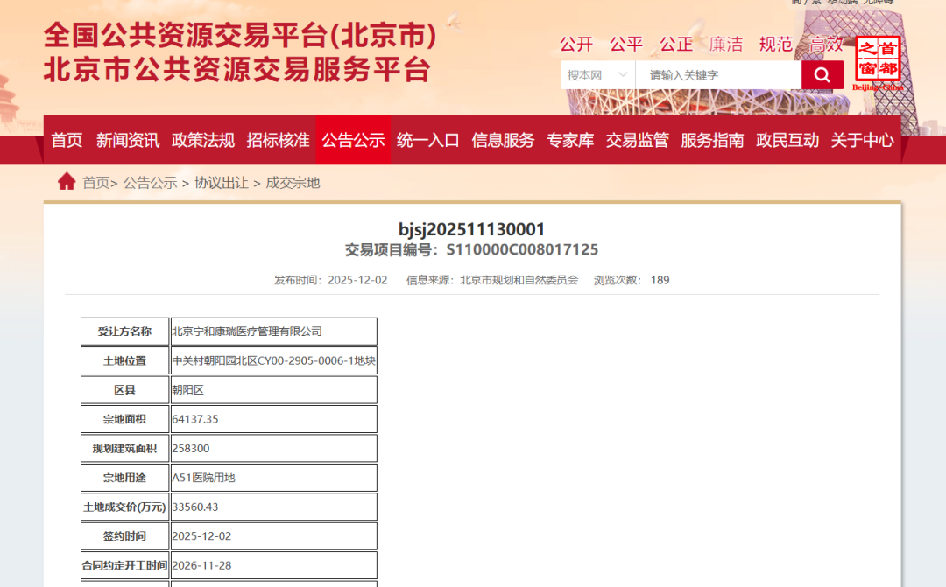Open the 交易监管 menu

pyautogui.click(x=637, y=140)
